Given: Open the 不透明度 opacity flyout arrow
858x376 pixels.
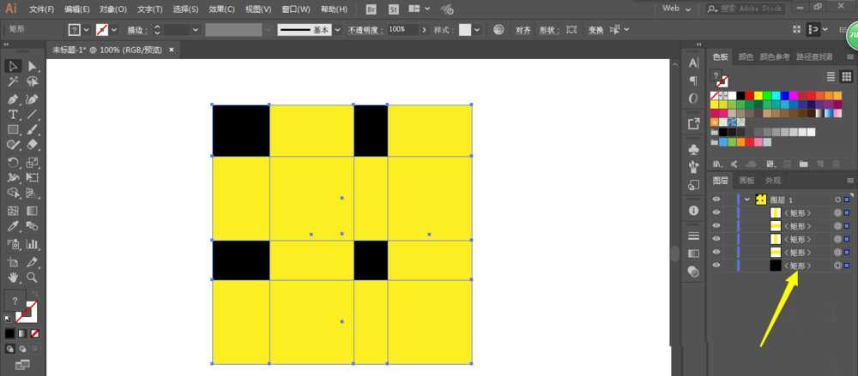Looking at the screenshot, I should (x=423, y=29).
